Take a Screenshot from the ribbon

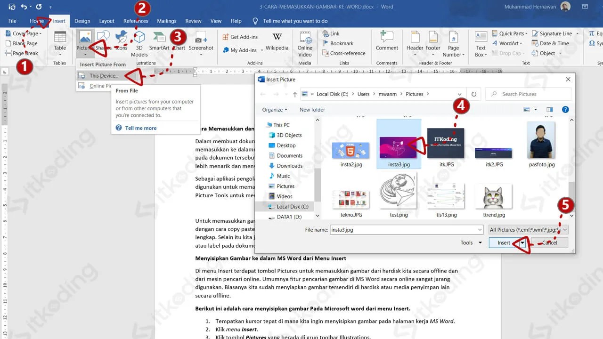201,42
